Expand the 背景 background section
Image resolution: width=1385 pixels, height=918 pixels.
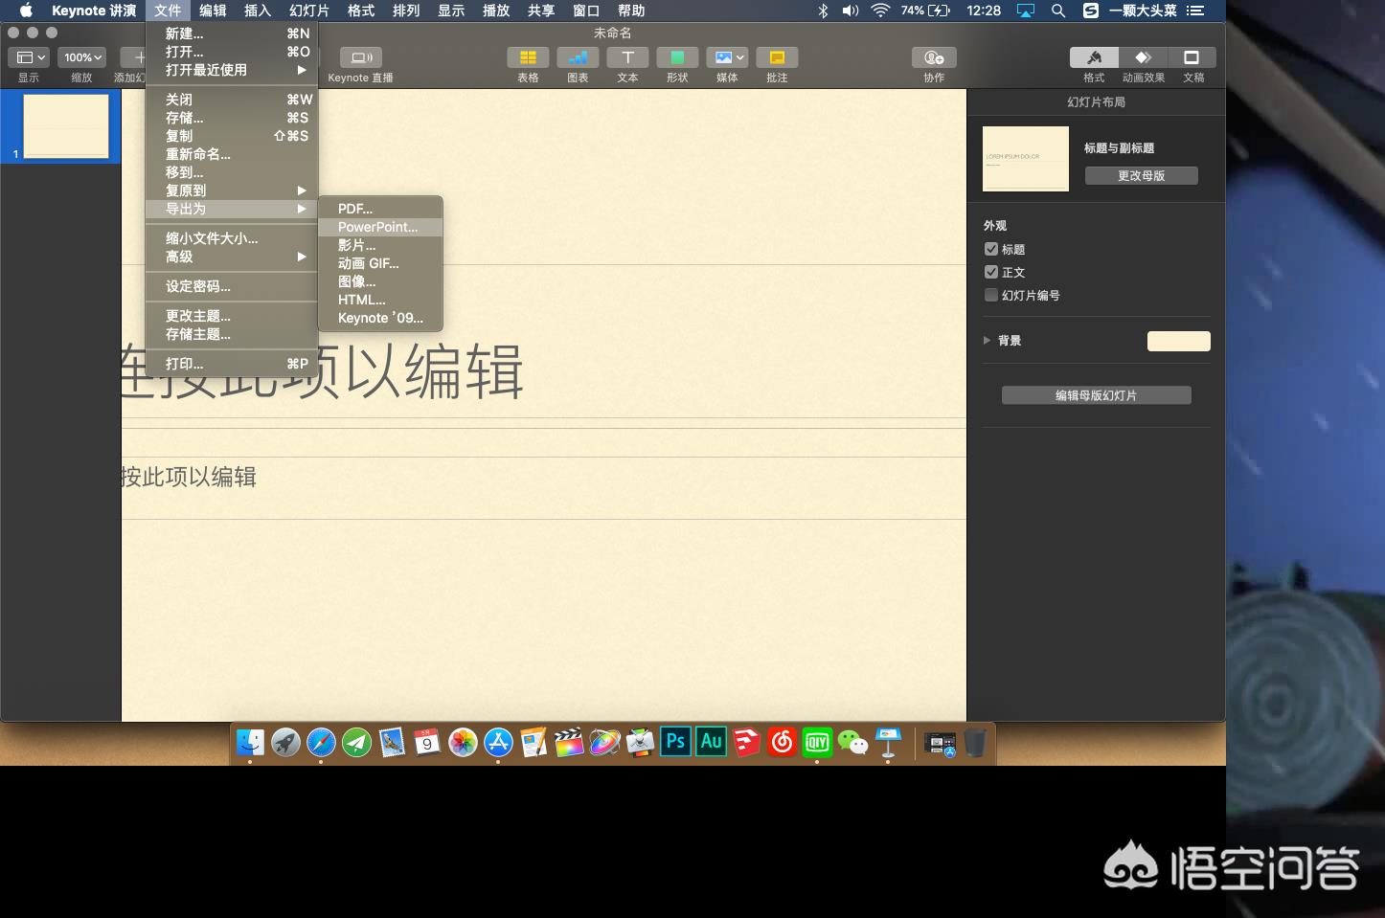point(987,340)
